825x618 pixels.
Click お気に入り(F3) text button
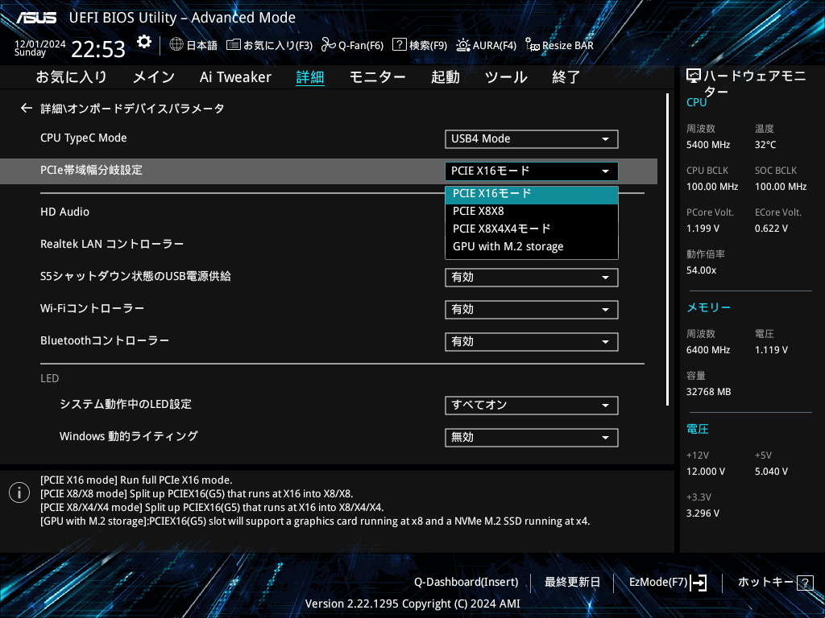click(278, 46)
